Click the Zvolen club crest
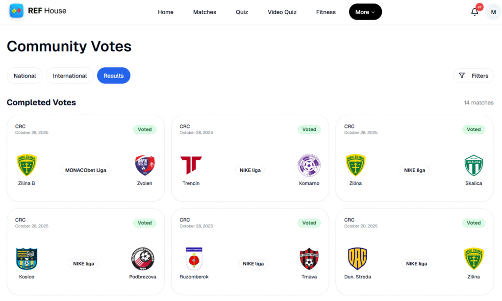The height and width of the screenshot is (301, 502). pyautogui.click(x=145, y=165)
